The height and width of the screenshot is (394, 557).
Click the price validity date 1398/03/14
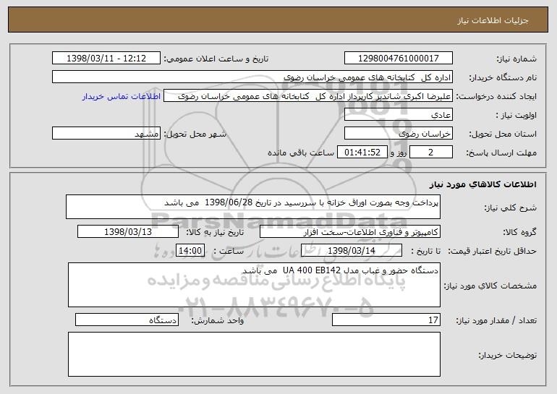(x=352, y=251)
